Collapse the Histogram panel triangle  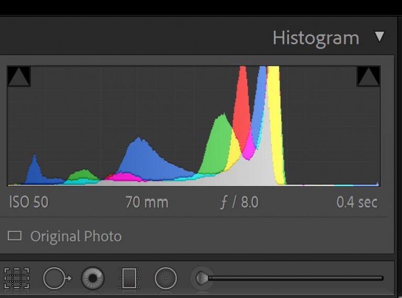pyautogui.click(x=379, y=37)
